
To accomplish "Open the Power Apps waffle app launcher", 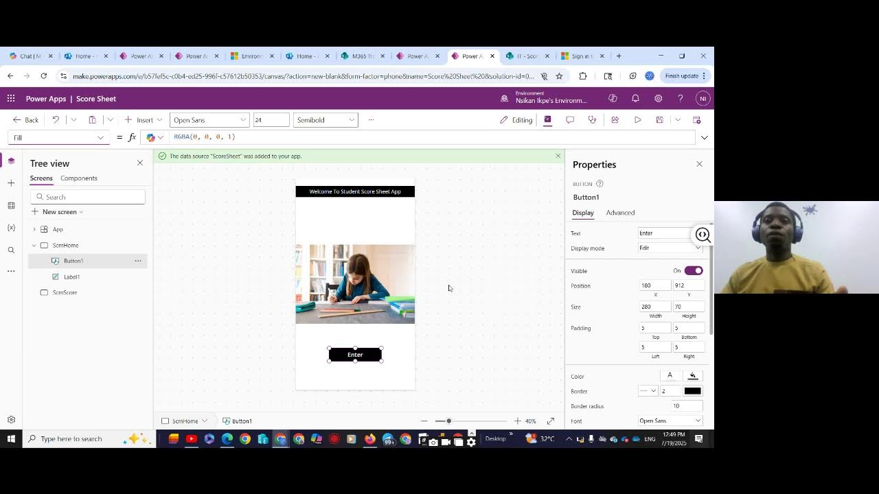I will click(11, 99).
